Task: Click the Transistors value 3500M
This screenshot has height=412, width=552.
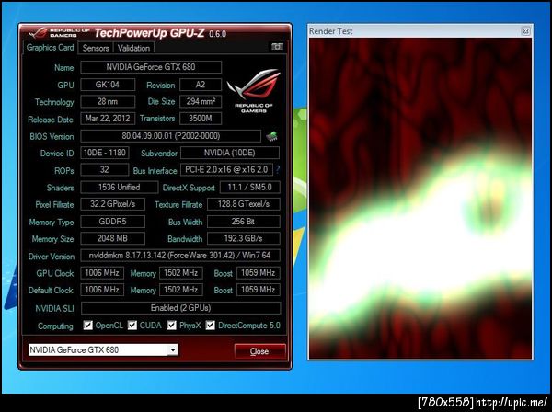Action: pos(201,119)
